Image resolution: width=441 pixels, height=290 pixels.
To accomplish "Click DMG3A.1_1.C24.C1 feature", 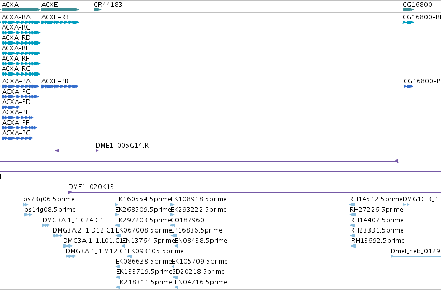I will 46,225.
